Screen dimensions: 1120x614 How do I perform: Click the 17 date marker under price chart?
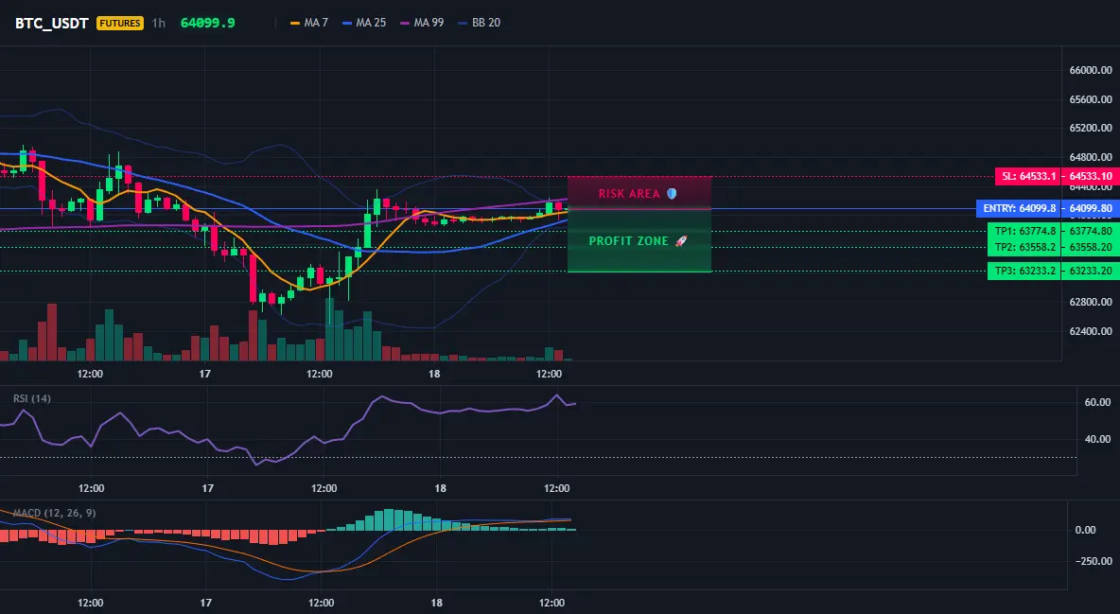point(205,374)
